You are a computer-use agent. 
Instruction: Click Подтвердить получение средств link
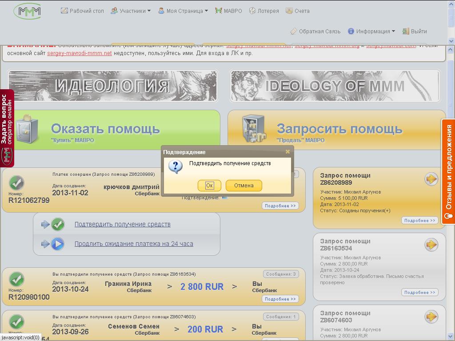123,224
